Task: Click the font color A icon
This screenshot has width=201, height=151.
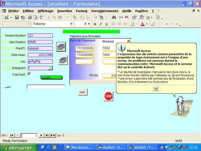Action: (143, 24)
